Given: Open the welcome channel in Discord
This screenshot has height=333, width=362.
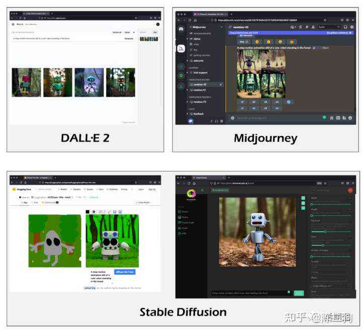Looking at the screenshot, I should (197, 61).
